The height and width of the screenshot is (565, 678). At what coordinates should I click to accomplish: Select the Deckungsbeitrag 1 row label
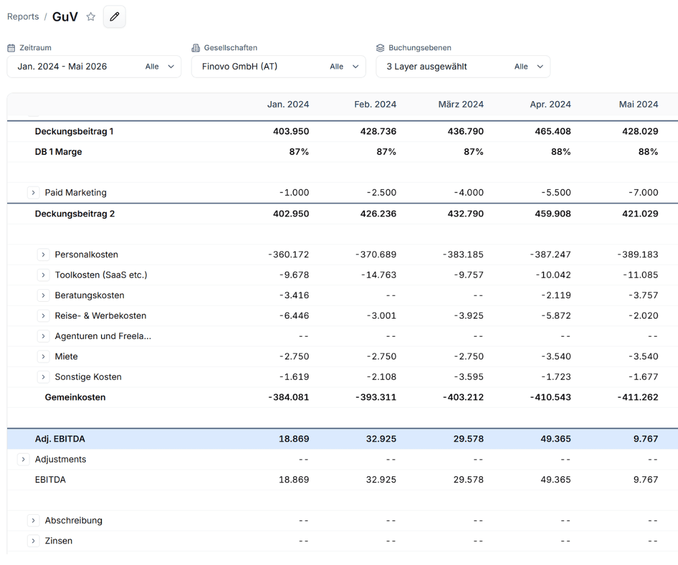(x=74, y=132)
